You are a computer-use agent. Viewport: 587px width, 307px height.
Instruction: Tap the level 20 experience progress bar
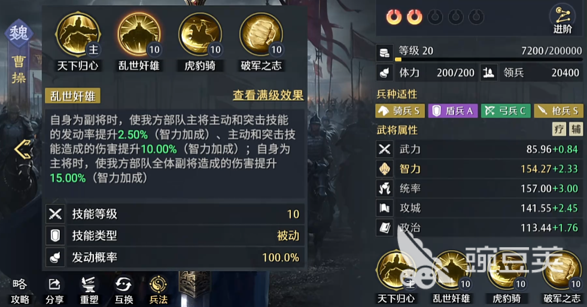(x=488, y=59)
